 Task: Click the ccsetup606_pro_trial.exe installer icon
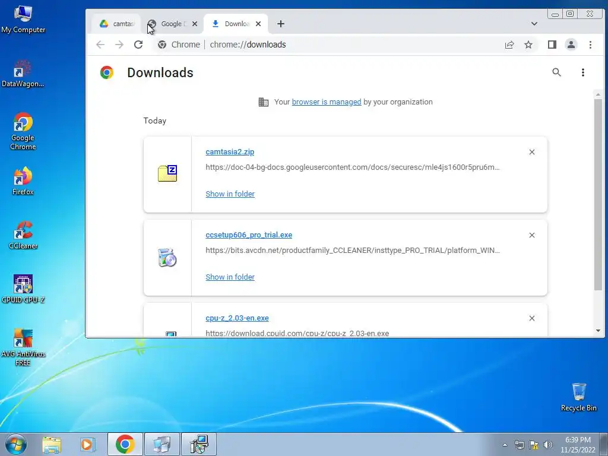[167, 258]
